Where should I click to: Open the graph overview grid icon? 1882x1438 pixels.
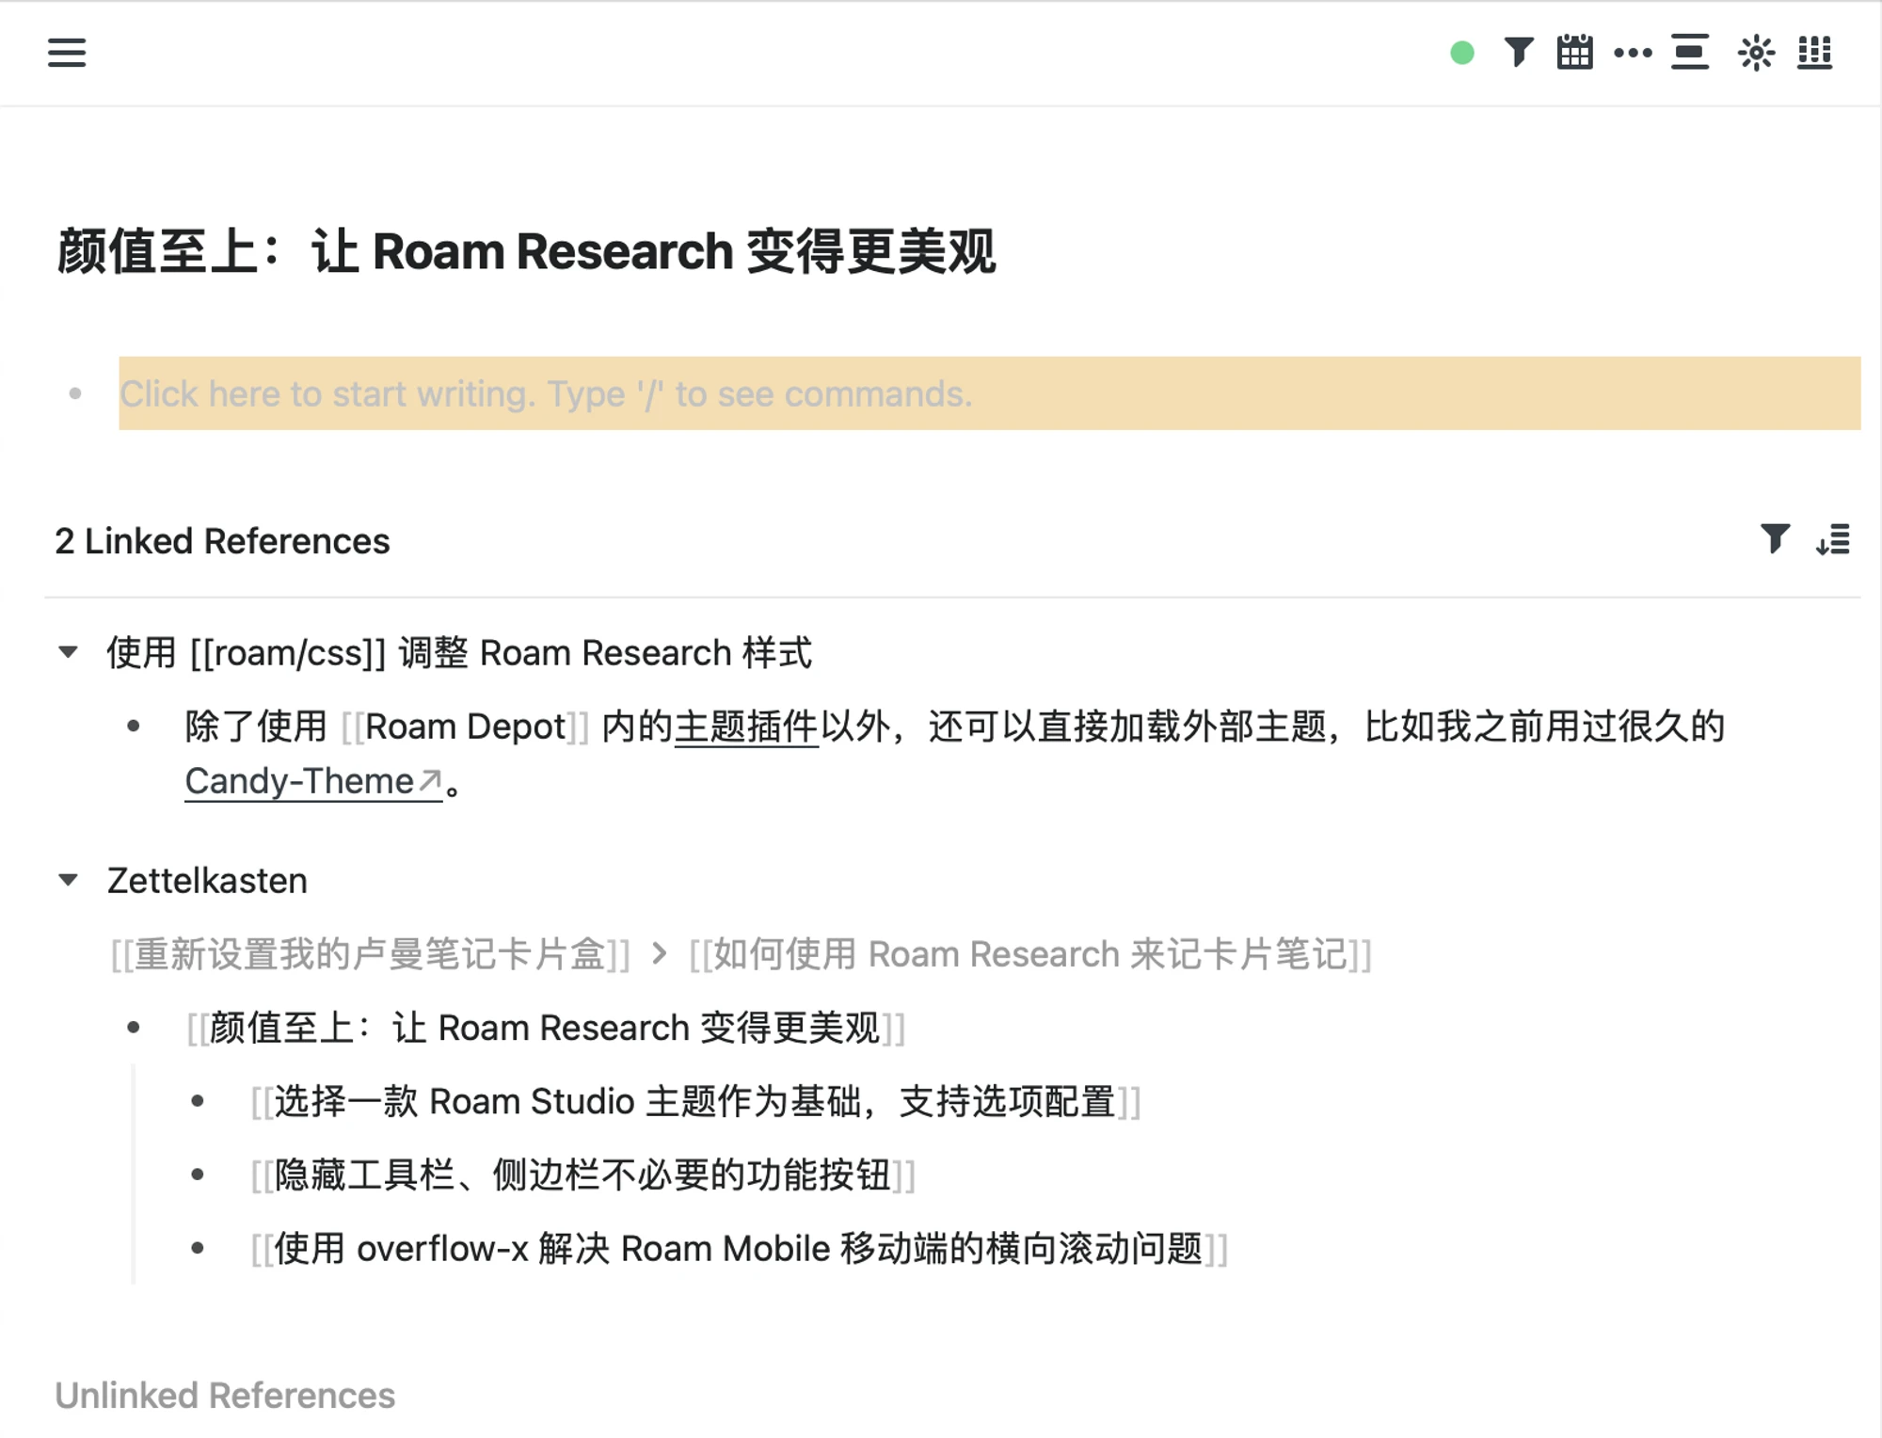[x=1815, y=53]
